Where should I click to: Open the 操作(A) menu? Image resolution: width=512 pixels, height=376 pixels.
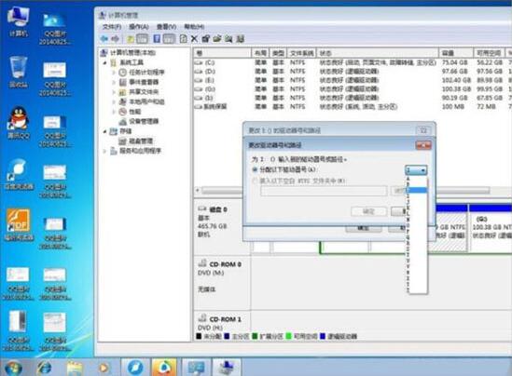pos(139,27)
